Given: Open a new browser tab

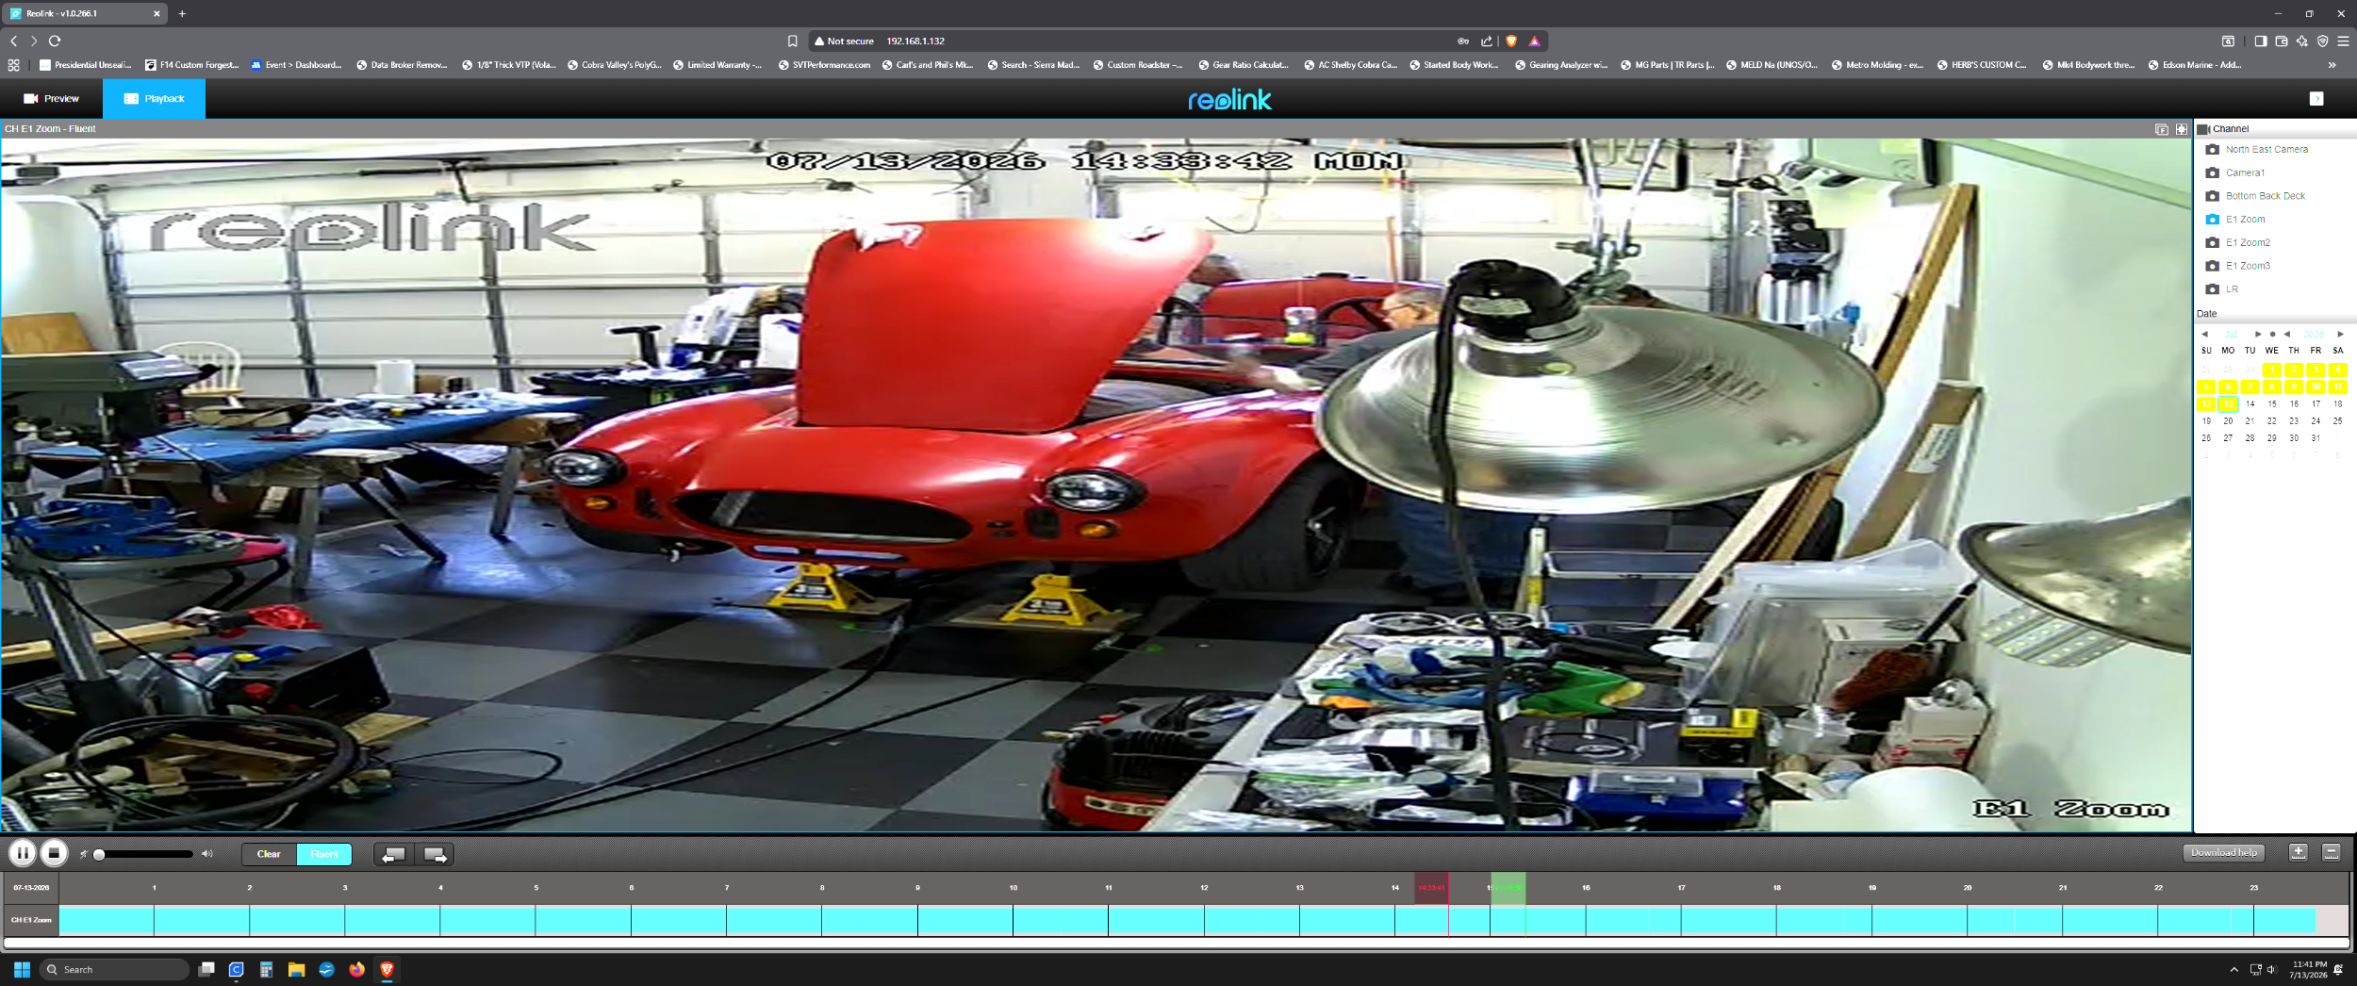Looking at the screenshot, I should (x=182, y=13).
